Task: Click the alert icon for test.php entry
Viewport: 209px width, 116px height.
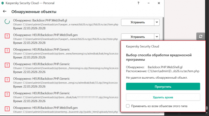Action: (7, 109)
